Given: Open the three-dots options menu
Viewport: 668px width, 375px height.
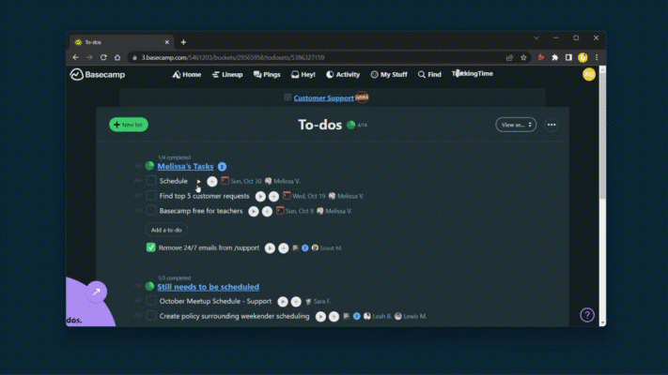Looking at the screenshot, I should [x=551, y=125].
